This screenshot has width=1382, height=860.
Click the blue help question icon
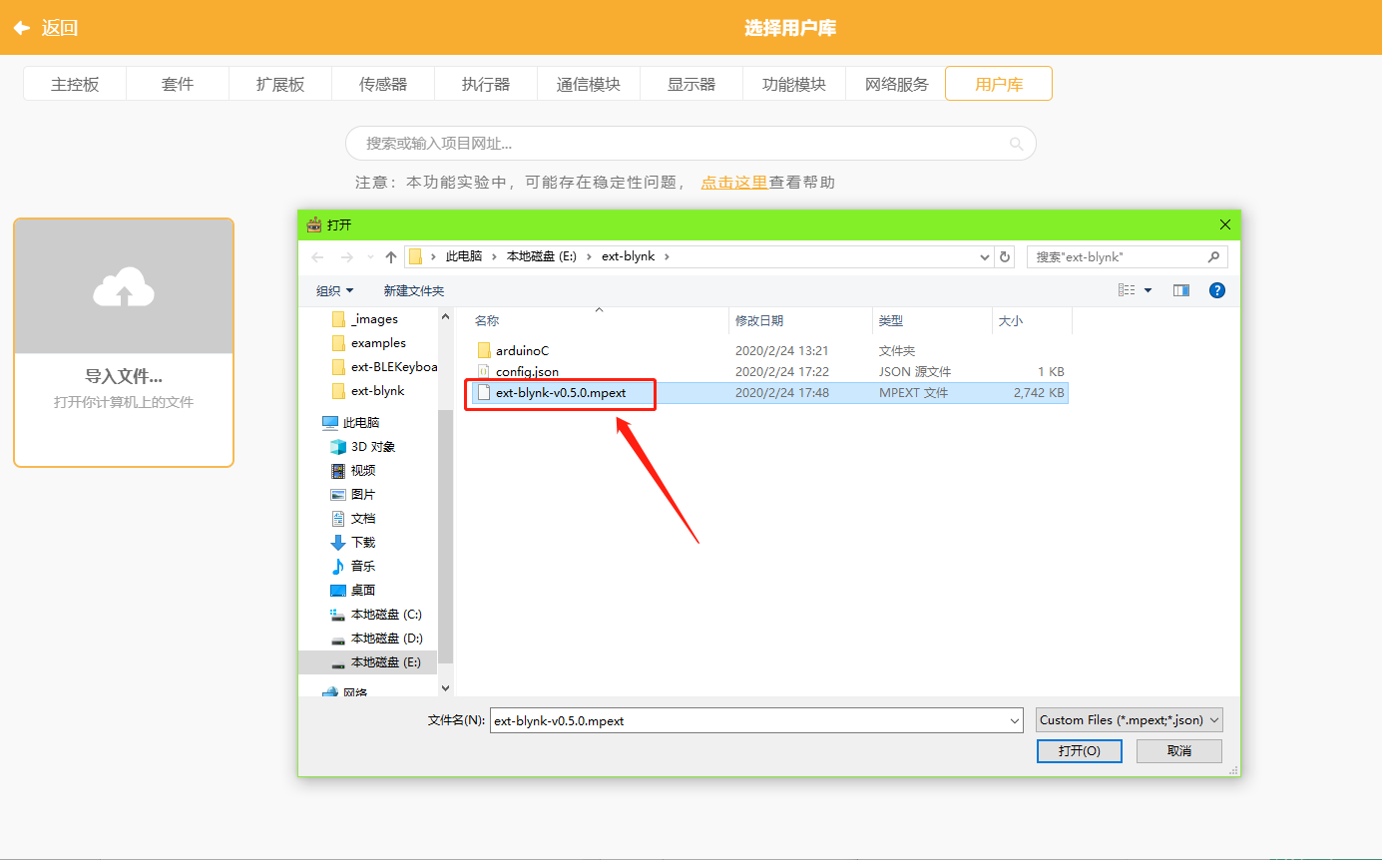(1216, 290)
